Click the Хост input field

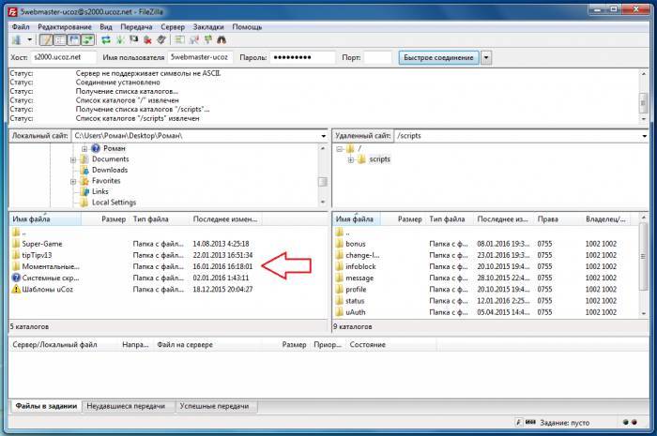pyautogui.click(x=64, y=57)
